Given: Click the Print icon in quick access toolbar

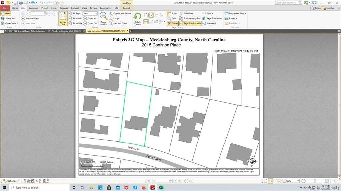Looking at the screenshot, I should click(x=20, y=3).
